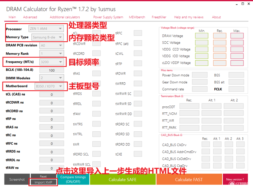Click the VDDG CCD Voltage Min box
This screenshot has height=190, width=253.
201,49
